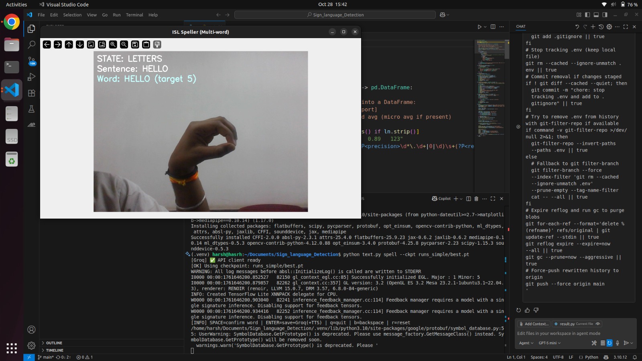Retry the last chat response
Viewport: 642px width, 361px height.
click(518, 310)
